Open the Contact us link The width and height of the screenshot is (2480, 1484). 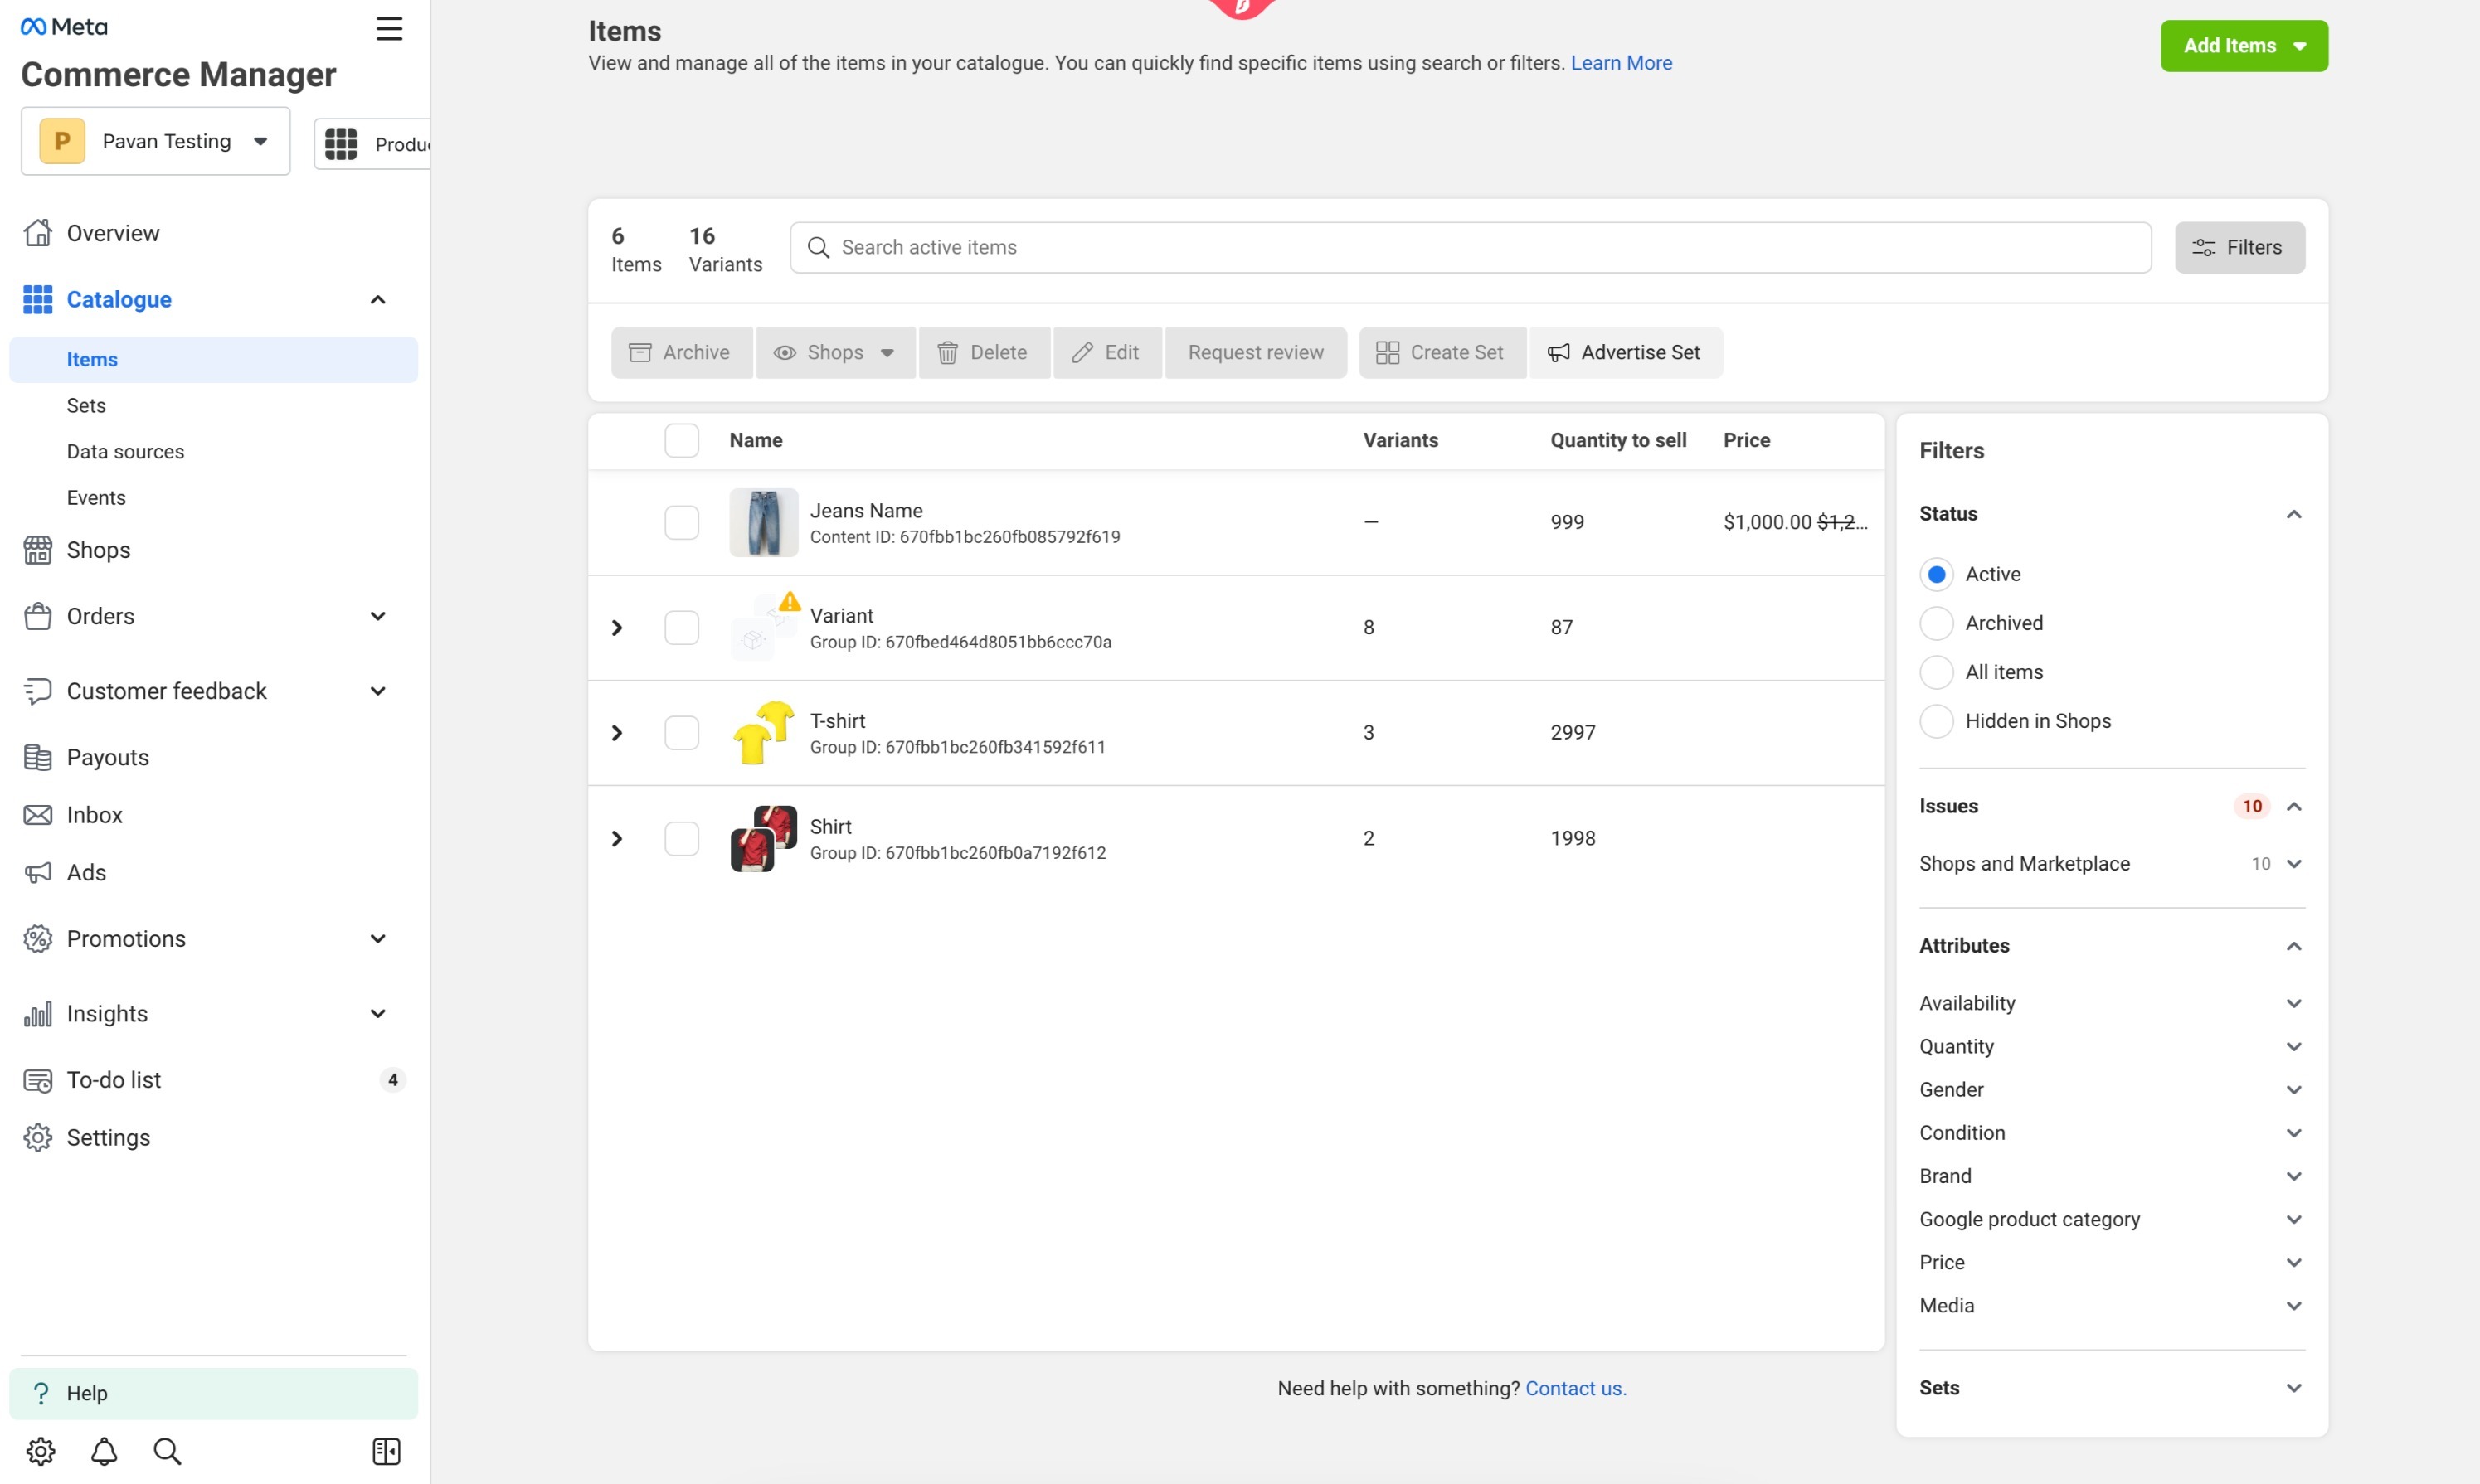(1574, 1388)
